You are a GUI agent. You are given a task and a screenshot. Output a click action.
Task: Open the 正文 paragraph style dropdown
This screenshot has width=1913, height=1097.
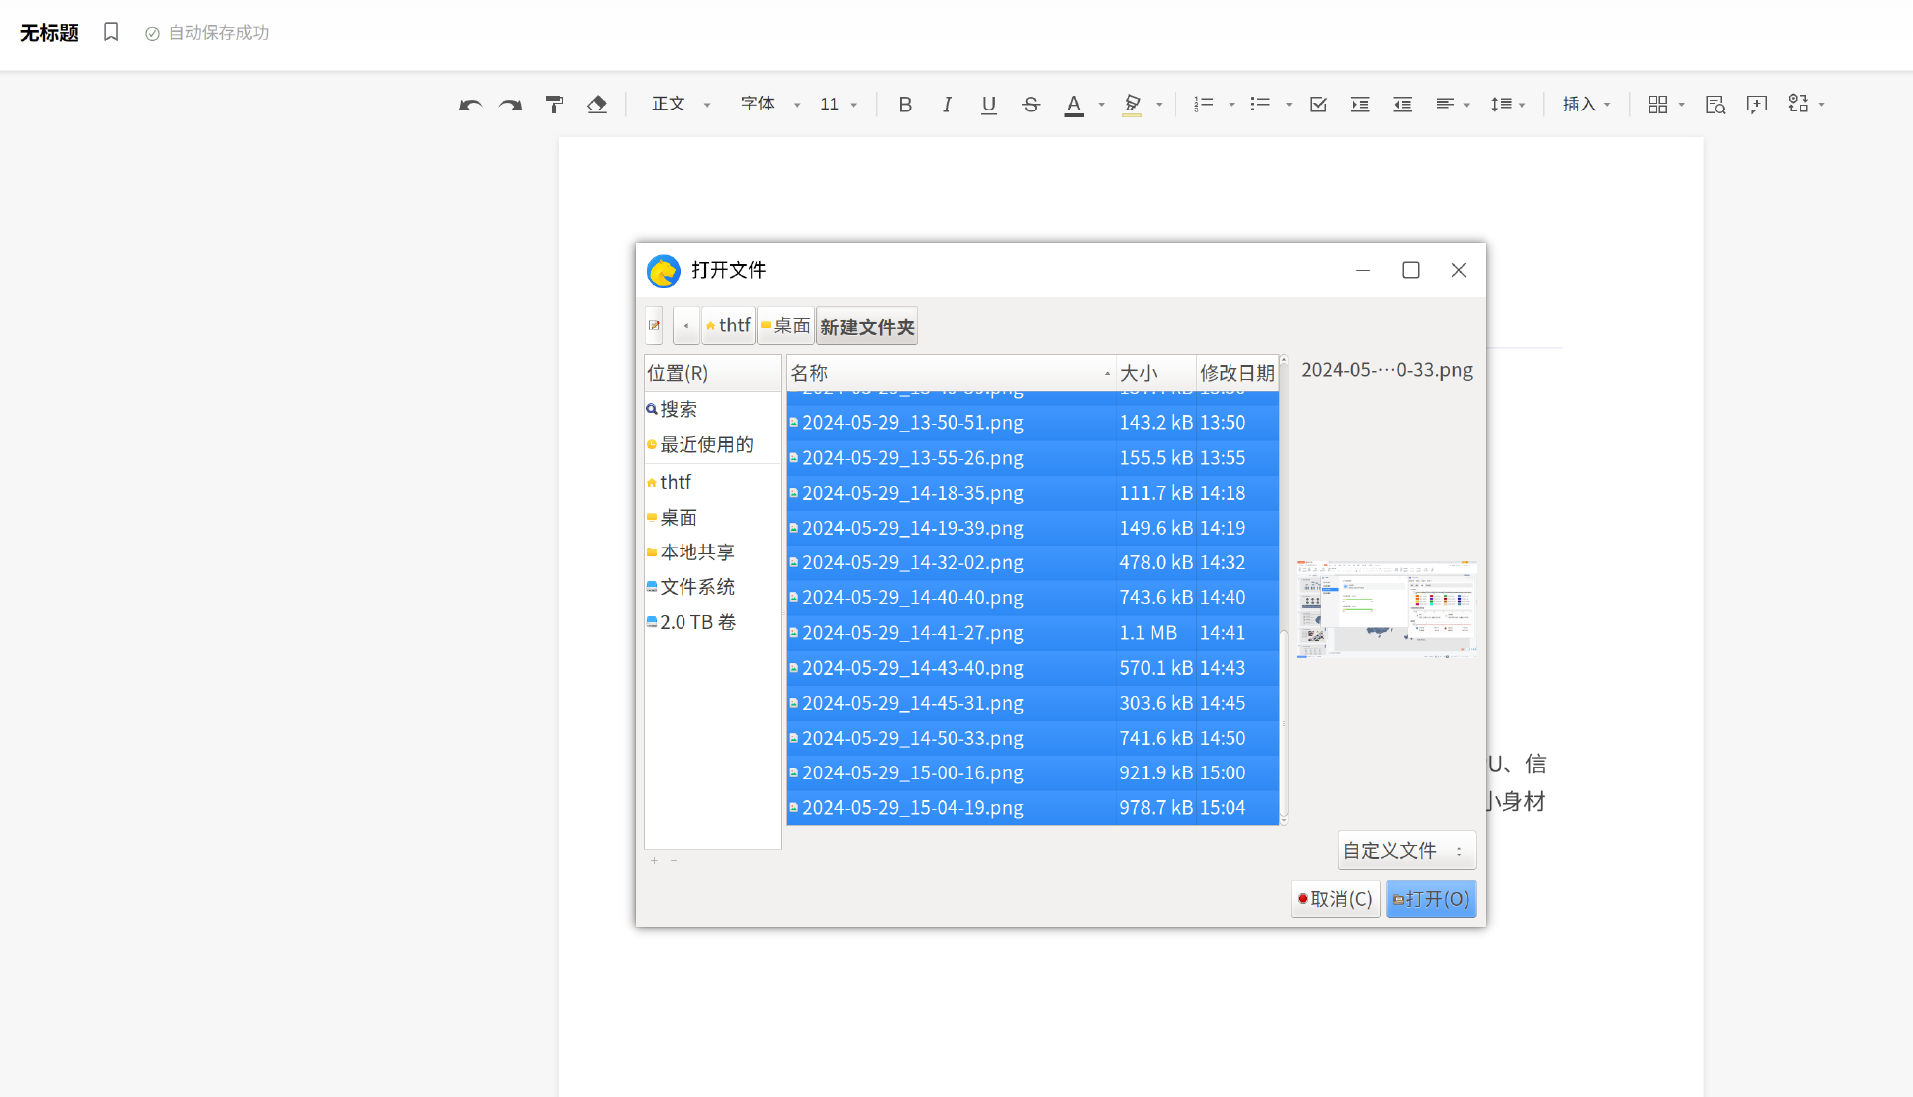pyautogui.click(x=681, y=105)
